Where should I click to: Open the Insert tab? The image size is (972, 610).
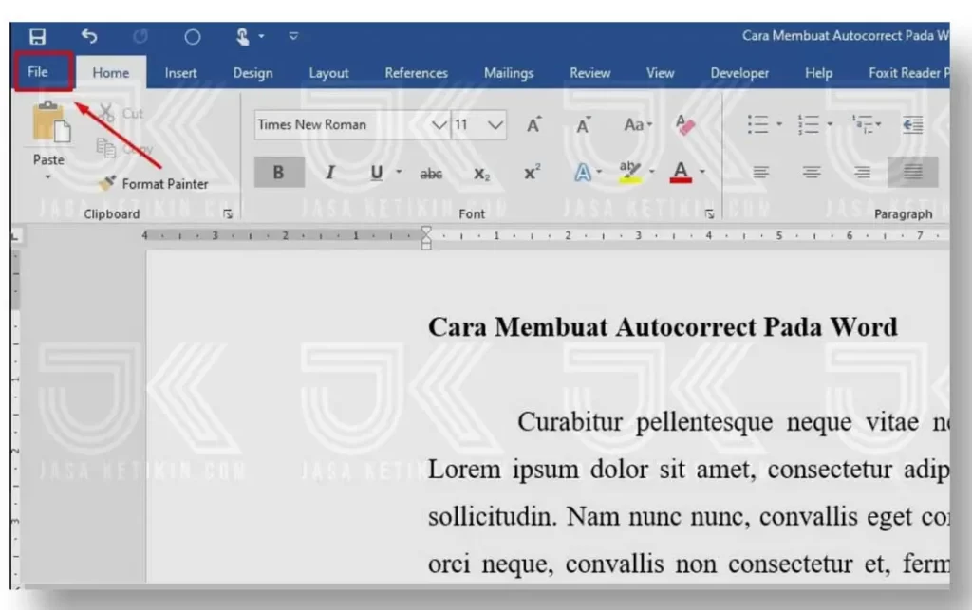pos(181,73)
